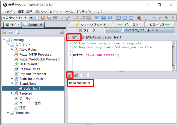
Task: Open the プロテクトモード mode dropdown
Action: pyautogui.click(x=31, y=18)
